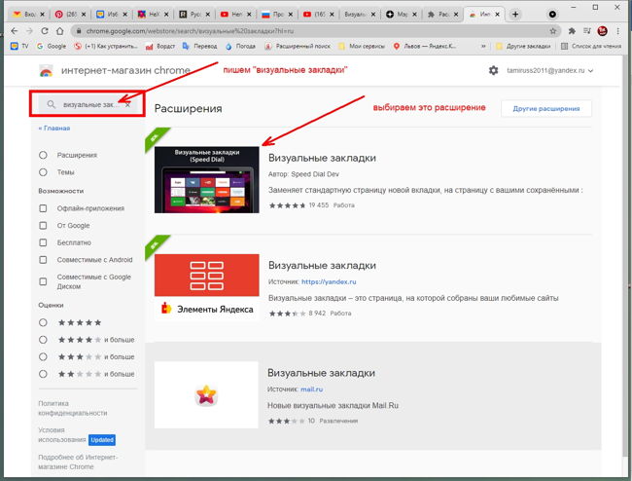Open the extensions puzzle icon
The width and height of the screenshot is (632, 481).
[572, 31]
